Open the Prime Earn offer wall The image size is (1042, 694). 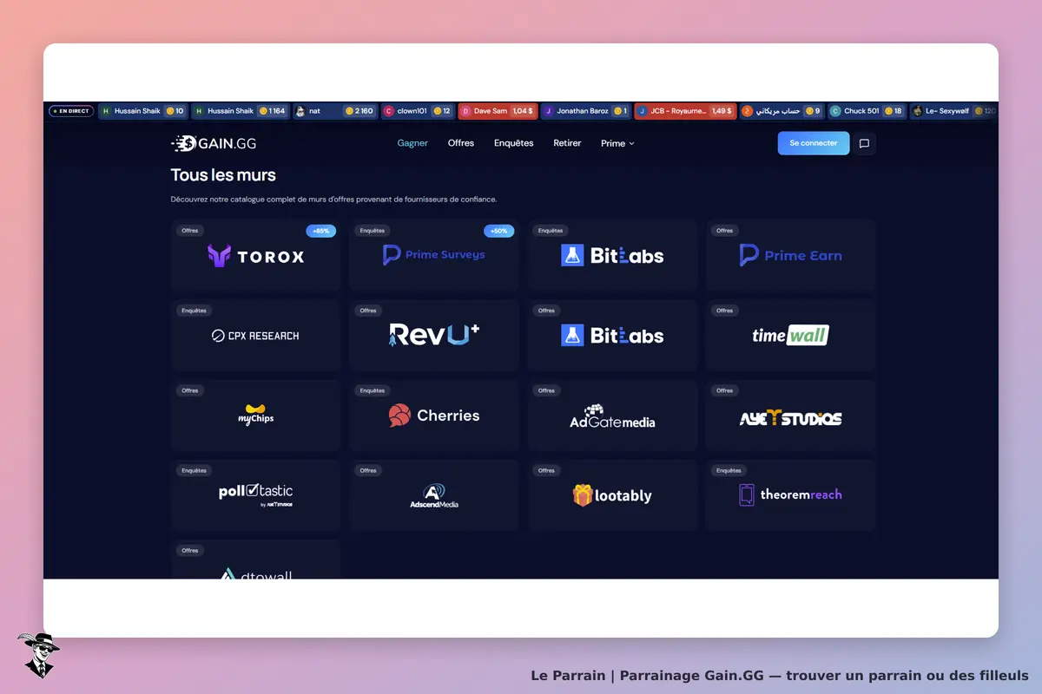point(790,255)
